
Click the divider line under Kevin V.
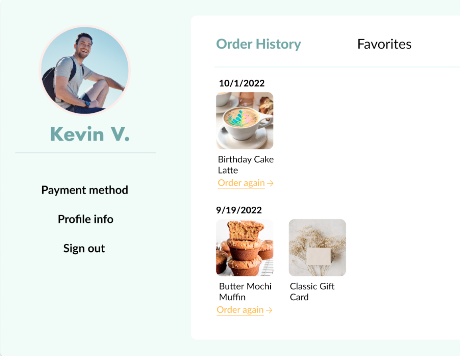85,153
